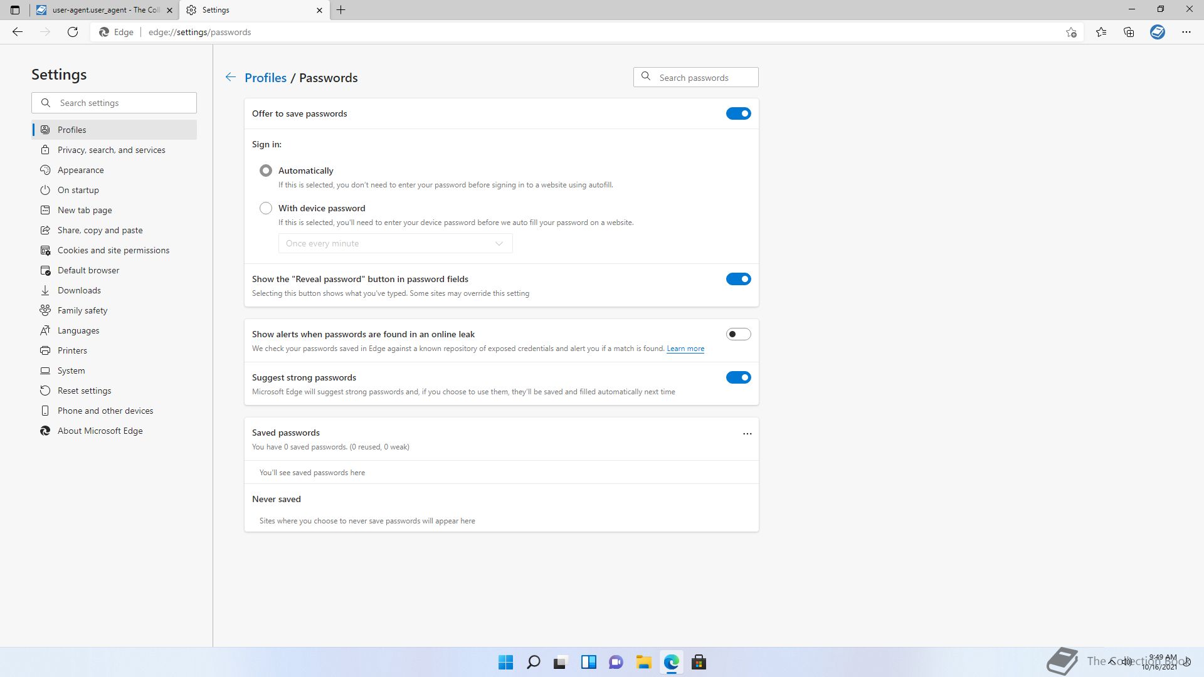
Task: Open taskbar Search icon
Action: coord(533,663)
